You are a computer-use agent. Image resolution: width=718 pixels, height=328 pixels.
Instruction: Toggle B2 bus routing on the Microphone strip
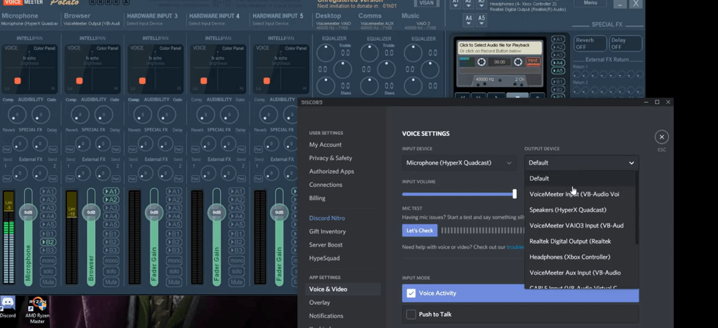48,242
